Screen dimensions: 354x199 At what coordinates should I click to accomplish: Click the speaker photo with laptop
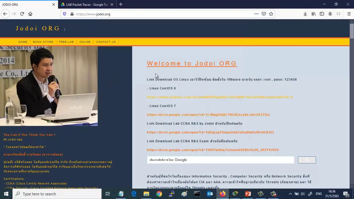click(x=49, y=86)
